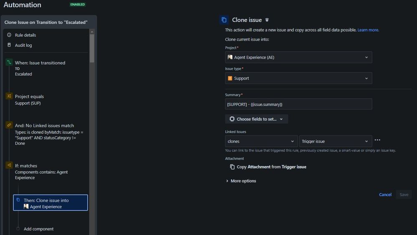Click the Automation page heading

23,5
